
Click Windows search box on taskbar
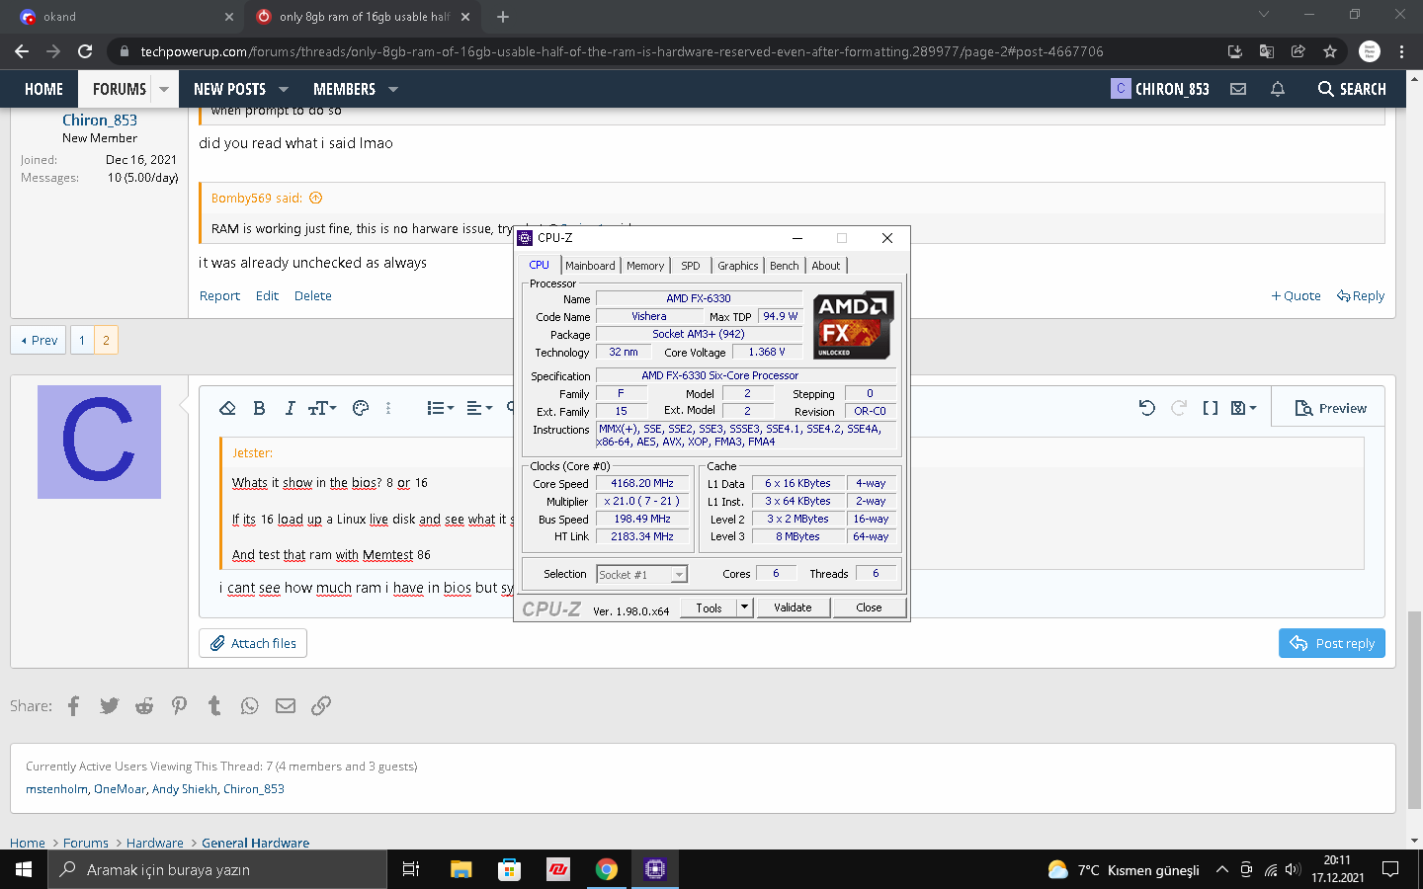217,869
